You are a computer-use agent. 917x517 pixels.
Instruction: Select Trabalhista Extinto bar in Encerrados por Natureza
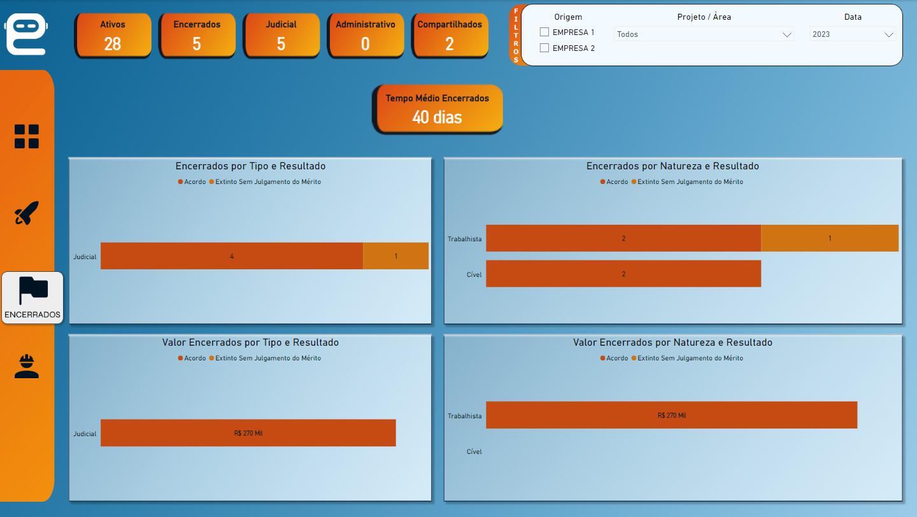click(830, 238)
